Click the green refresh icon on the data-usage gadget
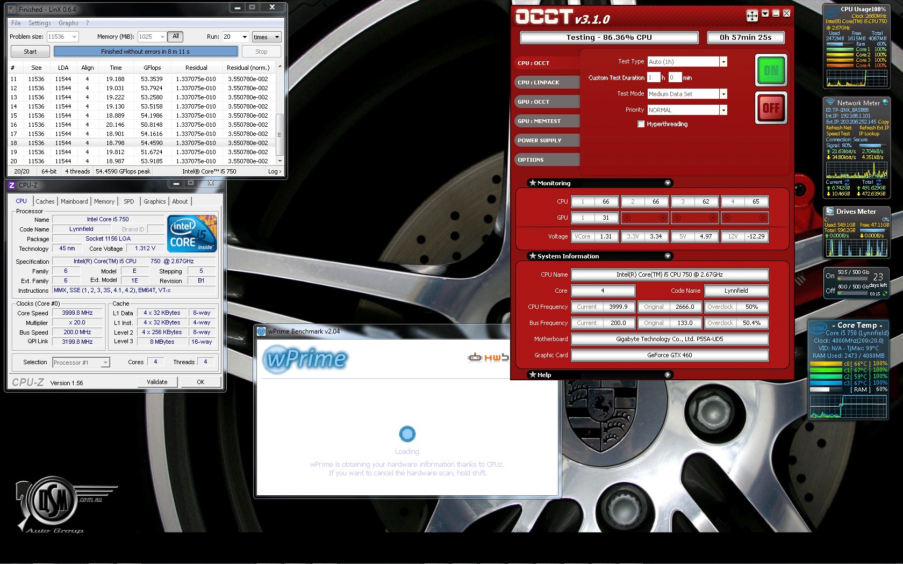903x564 pixels. coord(885,293)
